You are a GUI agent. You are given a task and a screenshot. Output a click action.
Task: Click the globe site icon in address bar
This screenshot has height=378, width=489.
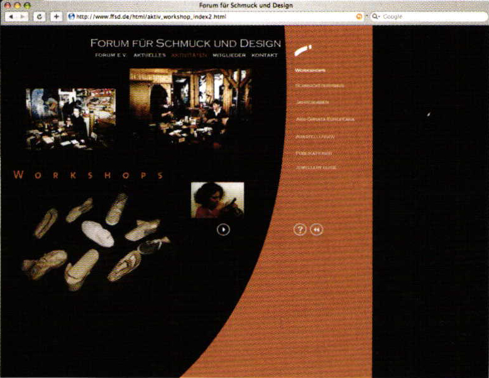(x=71, y=16)
